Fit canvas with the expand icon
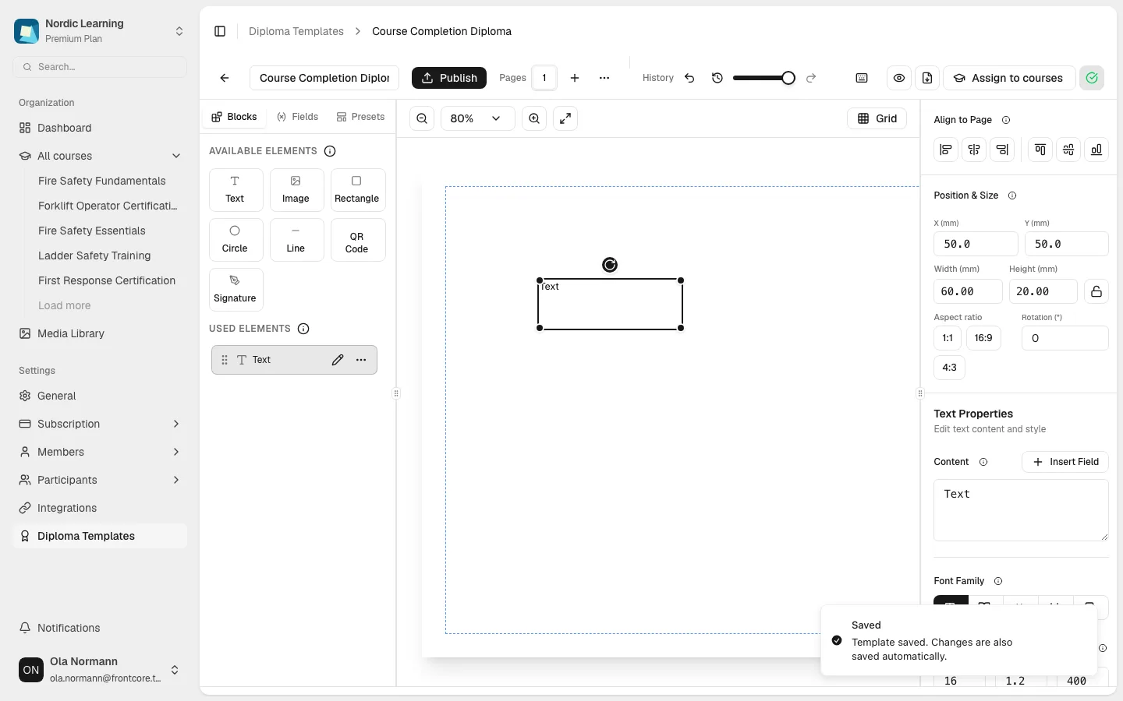This screenshot has width=1123, height=701. pos(565,118)
